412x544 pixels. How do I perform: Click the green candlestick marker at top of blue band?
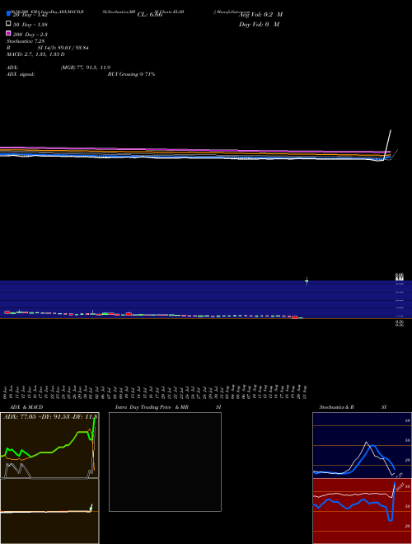coord(307,281)
